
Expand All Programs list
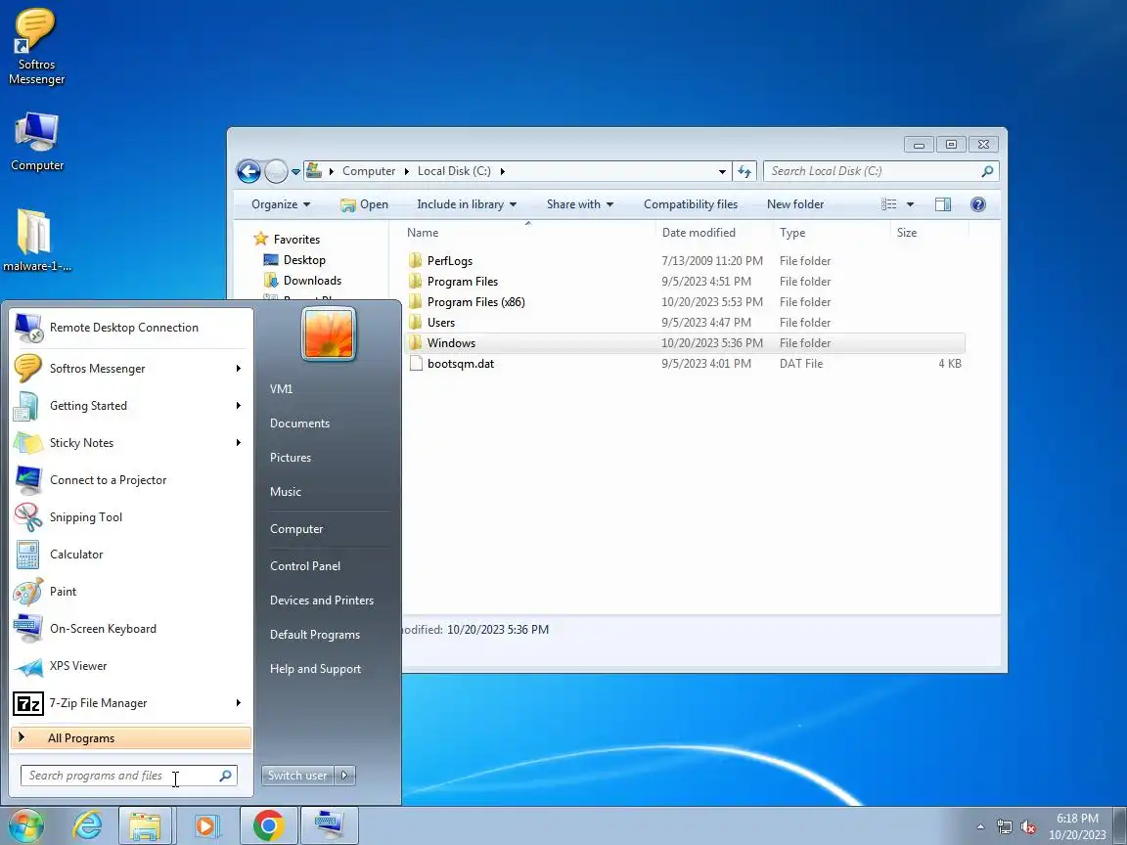coord(131,738)
